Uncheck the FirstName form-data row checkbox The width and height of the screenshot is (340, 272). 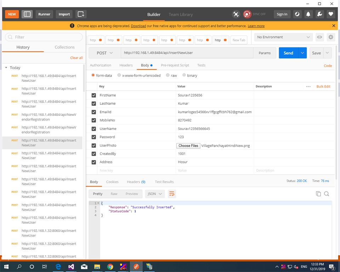pos(93,95)
